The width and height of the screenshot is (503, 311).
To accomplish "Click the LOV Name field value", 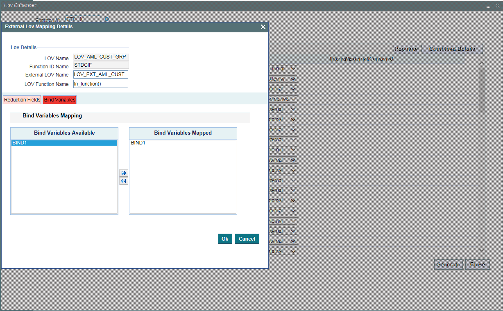I will 101,57.
